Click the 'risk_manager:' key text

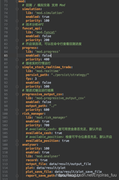point(34,114)
